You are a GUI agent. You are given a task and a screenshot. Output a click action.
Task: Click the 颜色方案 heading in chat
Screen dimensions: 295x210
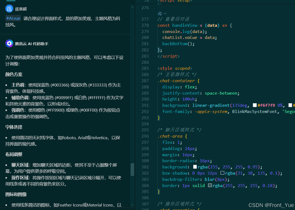point(14,74)
